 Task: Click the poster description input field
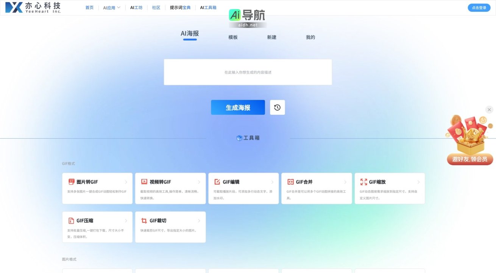[x=248, y=72]
